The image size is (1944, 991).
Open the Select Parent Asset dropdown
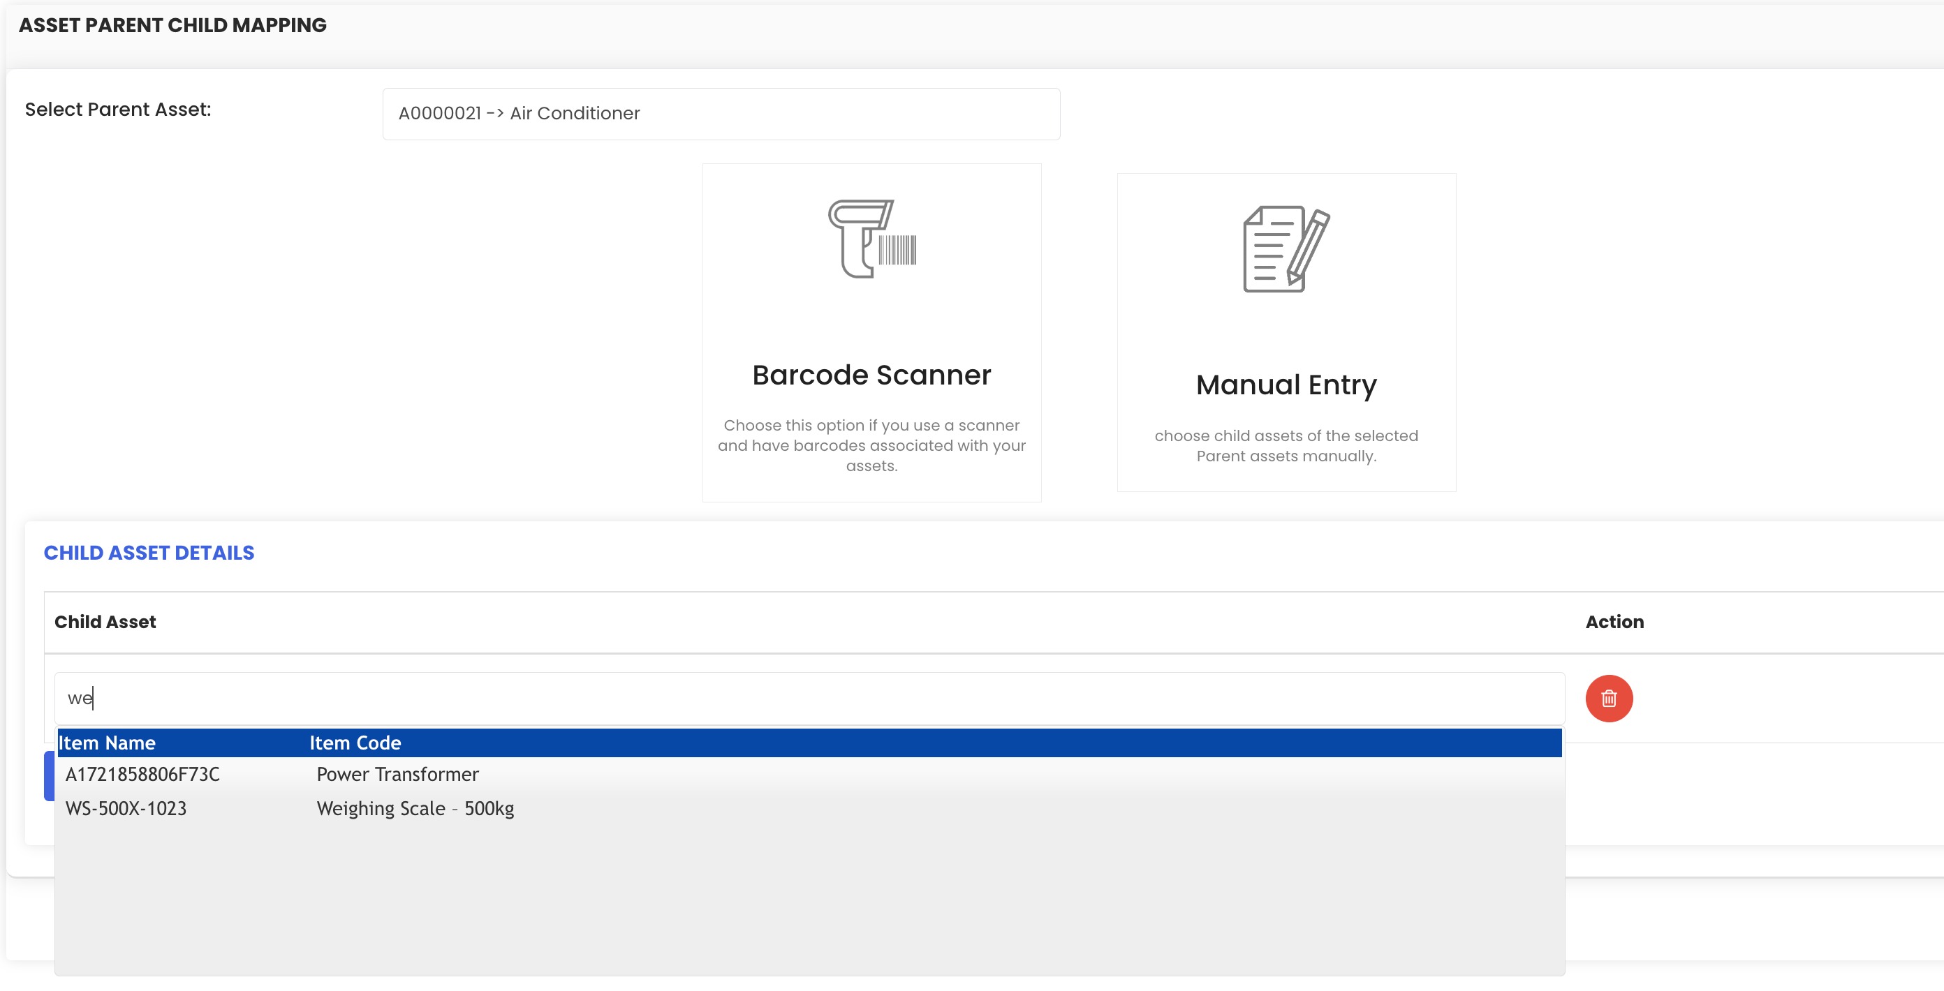[x=721, y=114]
